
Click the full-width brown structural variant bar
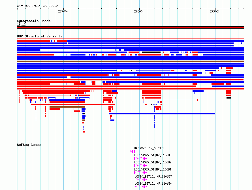coord(130,61)
